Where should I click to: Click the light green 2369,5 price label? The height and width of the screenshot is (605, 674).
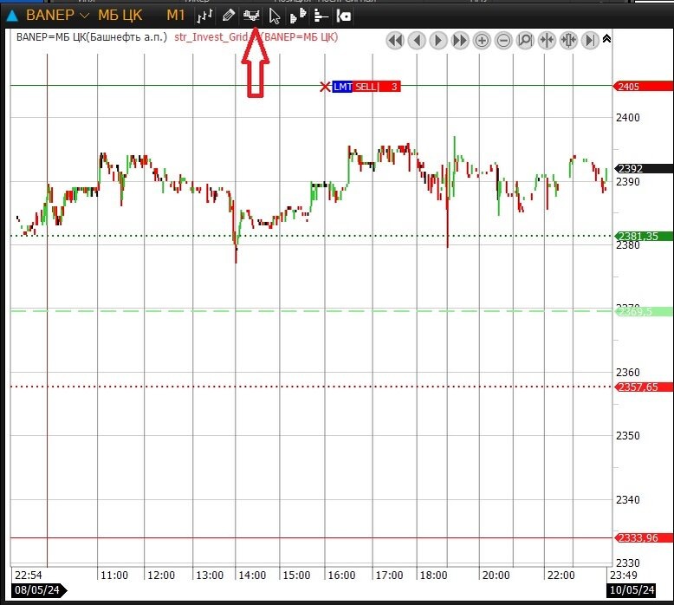[643, 311]
